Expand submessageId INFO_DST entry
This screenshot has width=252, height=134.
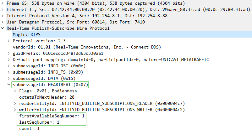(x=9, y=66)
